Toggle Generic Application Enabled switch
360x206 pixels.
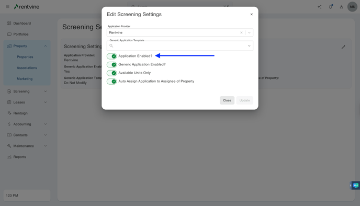pyautogui.click(x=112, y=65)
